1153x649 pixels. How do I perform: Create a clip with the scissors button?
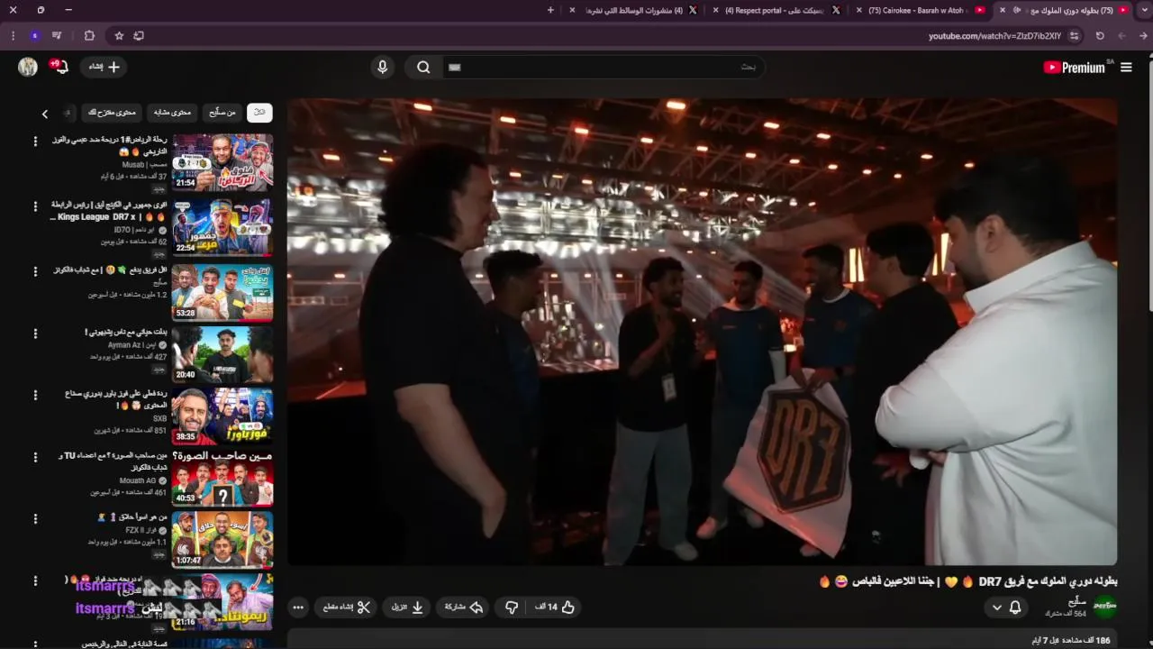point(347,608)
